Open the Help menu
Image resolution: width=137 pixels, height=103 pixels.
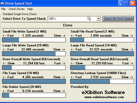click(x=30, y=9)
